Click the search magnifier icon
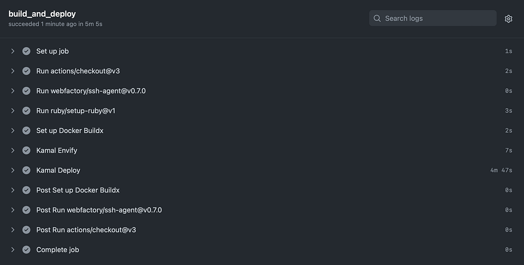This screenshot has height=265, width=524. click(x=377, y=18)
